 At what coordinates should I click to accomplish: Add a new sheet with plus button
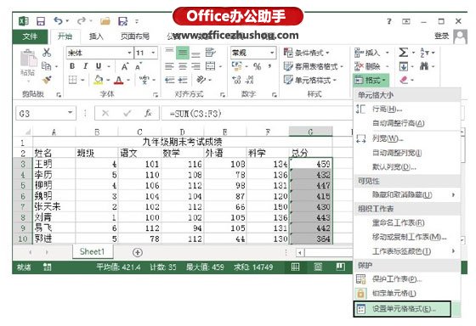138,252
